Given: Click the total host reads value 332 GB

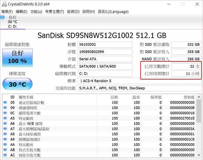Looking at the screenshot, I should point(186,44).
